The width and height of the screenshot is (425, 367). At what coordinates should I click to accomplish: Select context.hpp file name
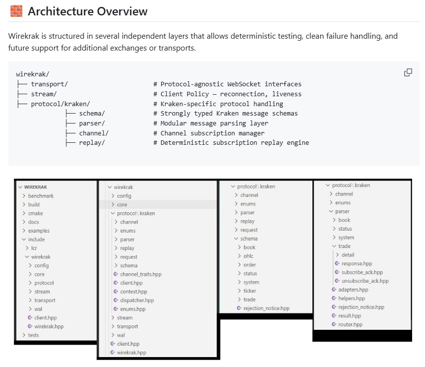point(133,292)
